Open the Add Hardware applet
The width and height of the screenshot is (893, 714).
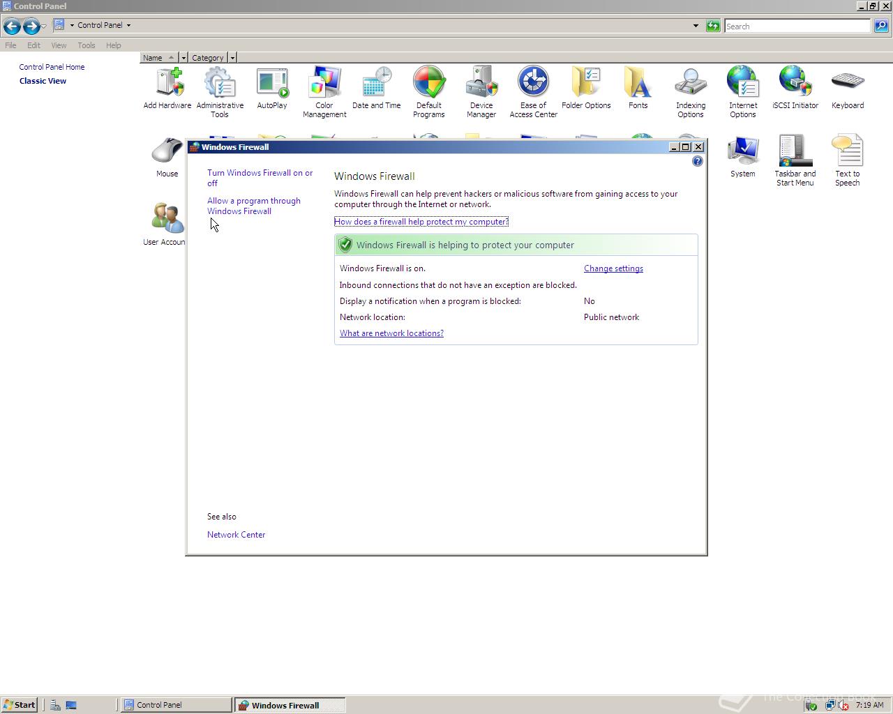click(167, 88)
